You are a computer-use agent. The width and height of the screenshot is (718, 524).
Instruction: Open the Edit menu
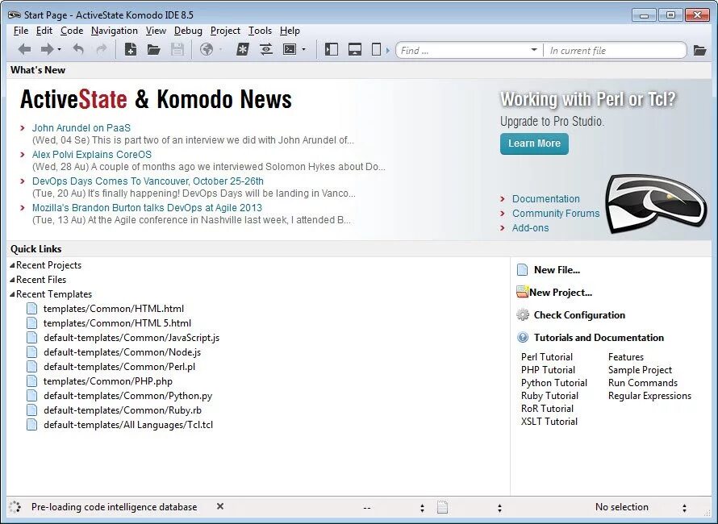[44, 31]
